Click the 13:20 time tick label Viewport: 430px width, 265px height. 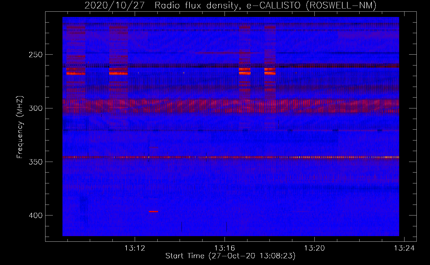pyautogui.click(x=314, y=248)
